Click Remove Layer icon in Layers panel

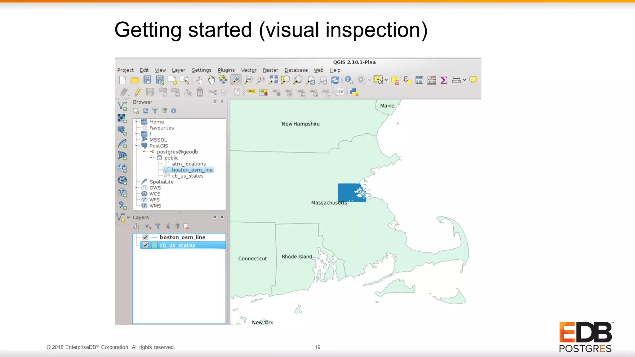pos(186,226)
